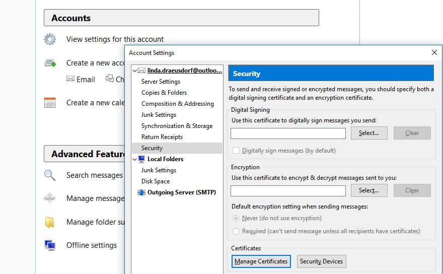The height and width of the screenshot is (274, 443).
Task: Click the Security Devices button
Action: 321,261
